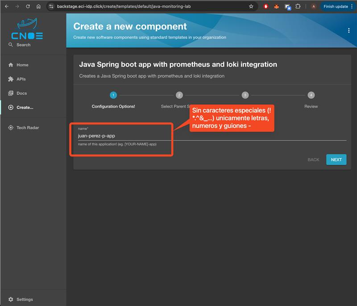Viewport: 357px width, 306px height.
Task: Click the Finish update button
Action: 336,7
